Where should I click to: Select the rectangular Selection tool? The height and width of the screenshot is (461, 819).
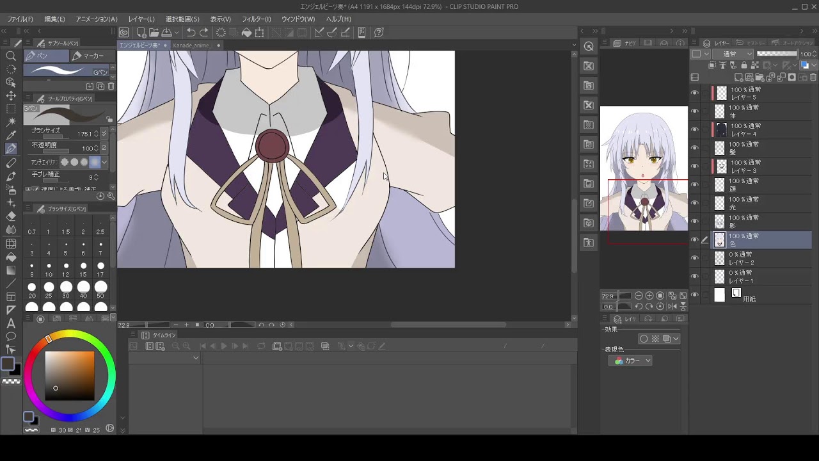(11, 109)
